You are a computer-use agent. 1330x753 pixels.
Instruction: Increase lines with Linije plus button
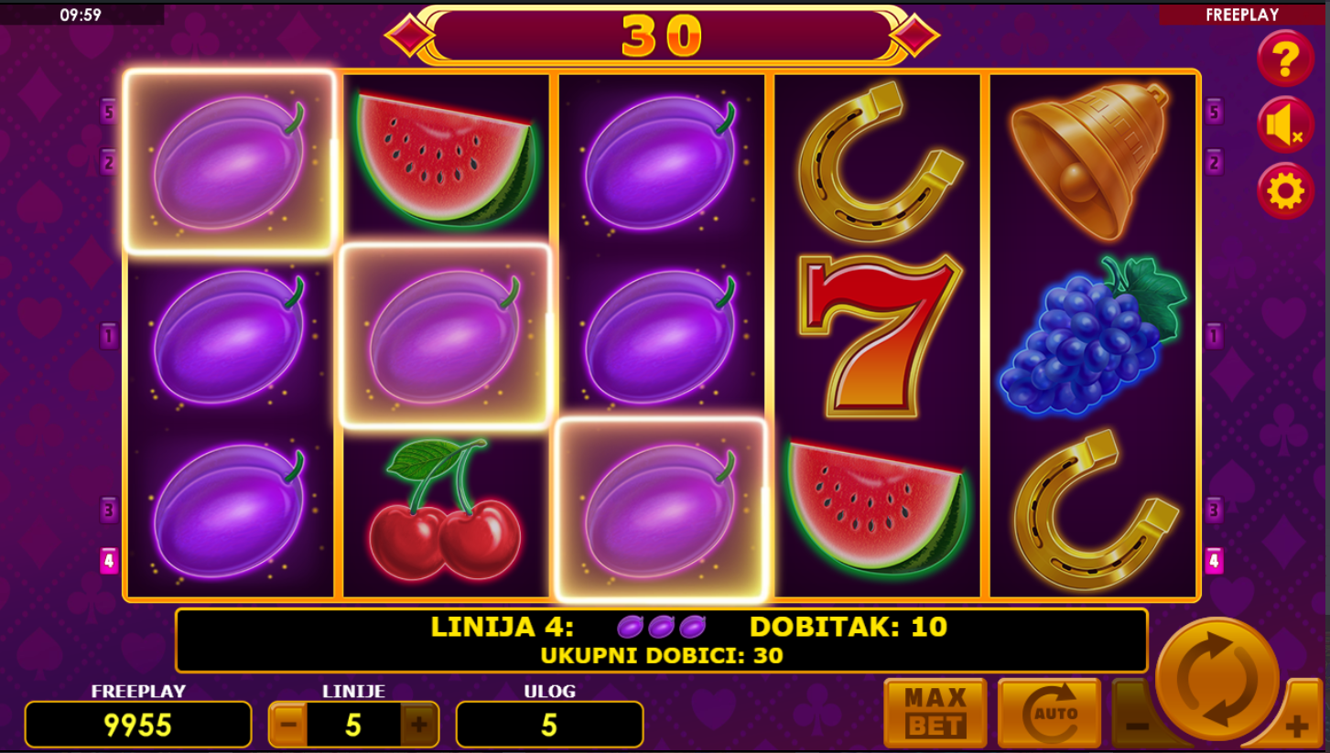click(419, 726)
